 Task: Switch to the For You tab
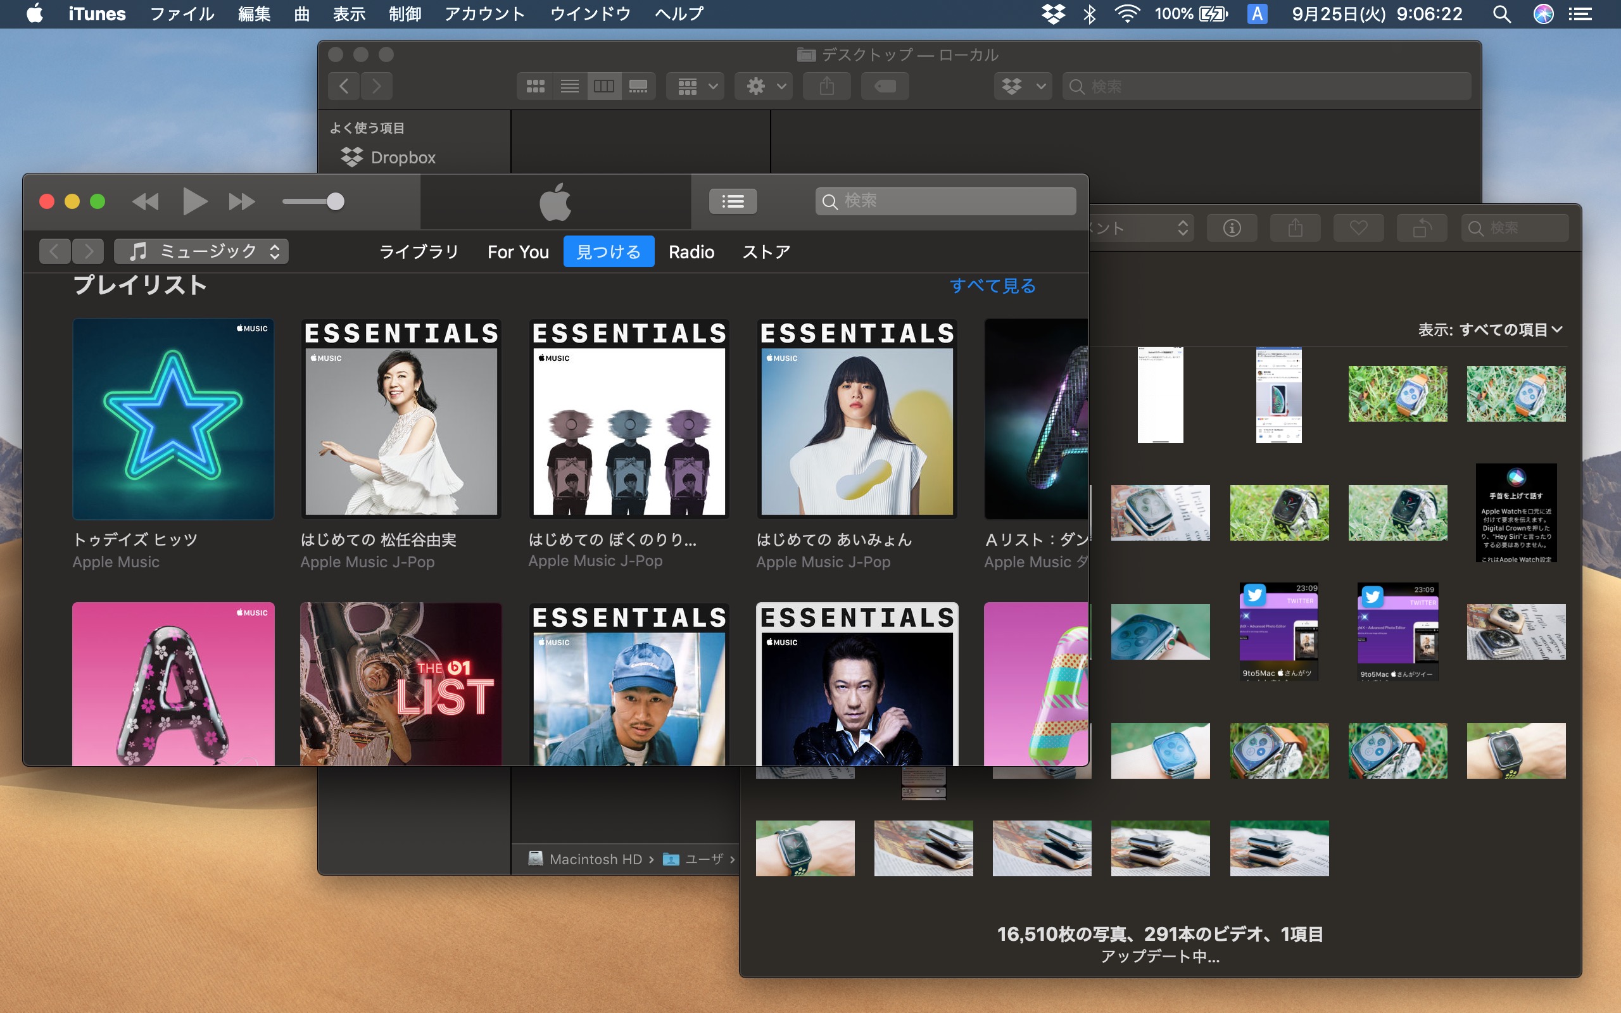pyautogui.click(x=518, y=252)
